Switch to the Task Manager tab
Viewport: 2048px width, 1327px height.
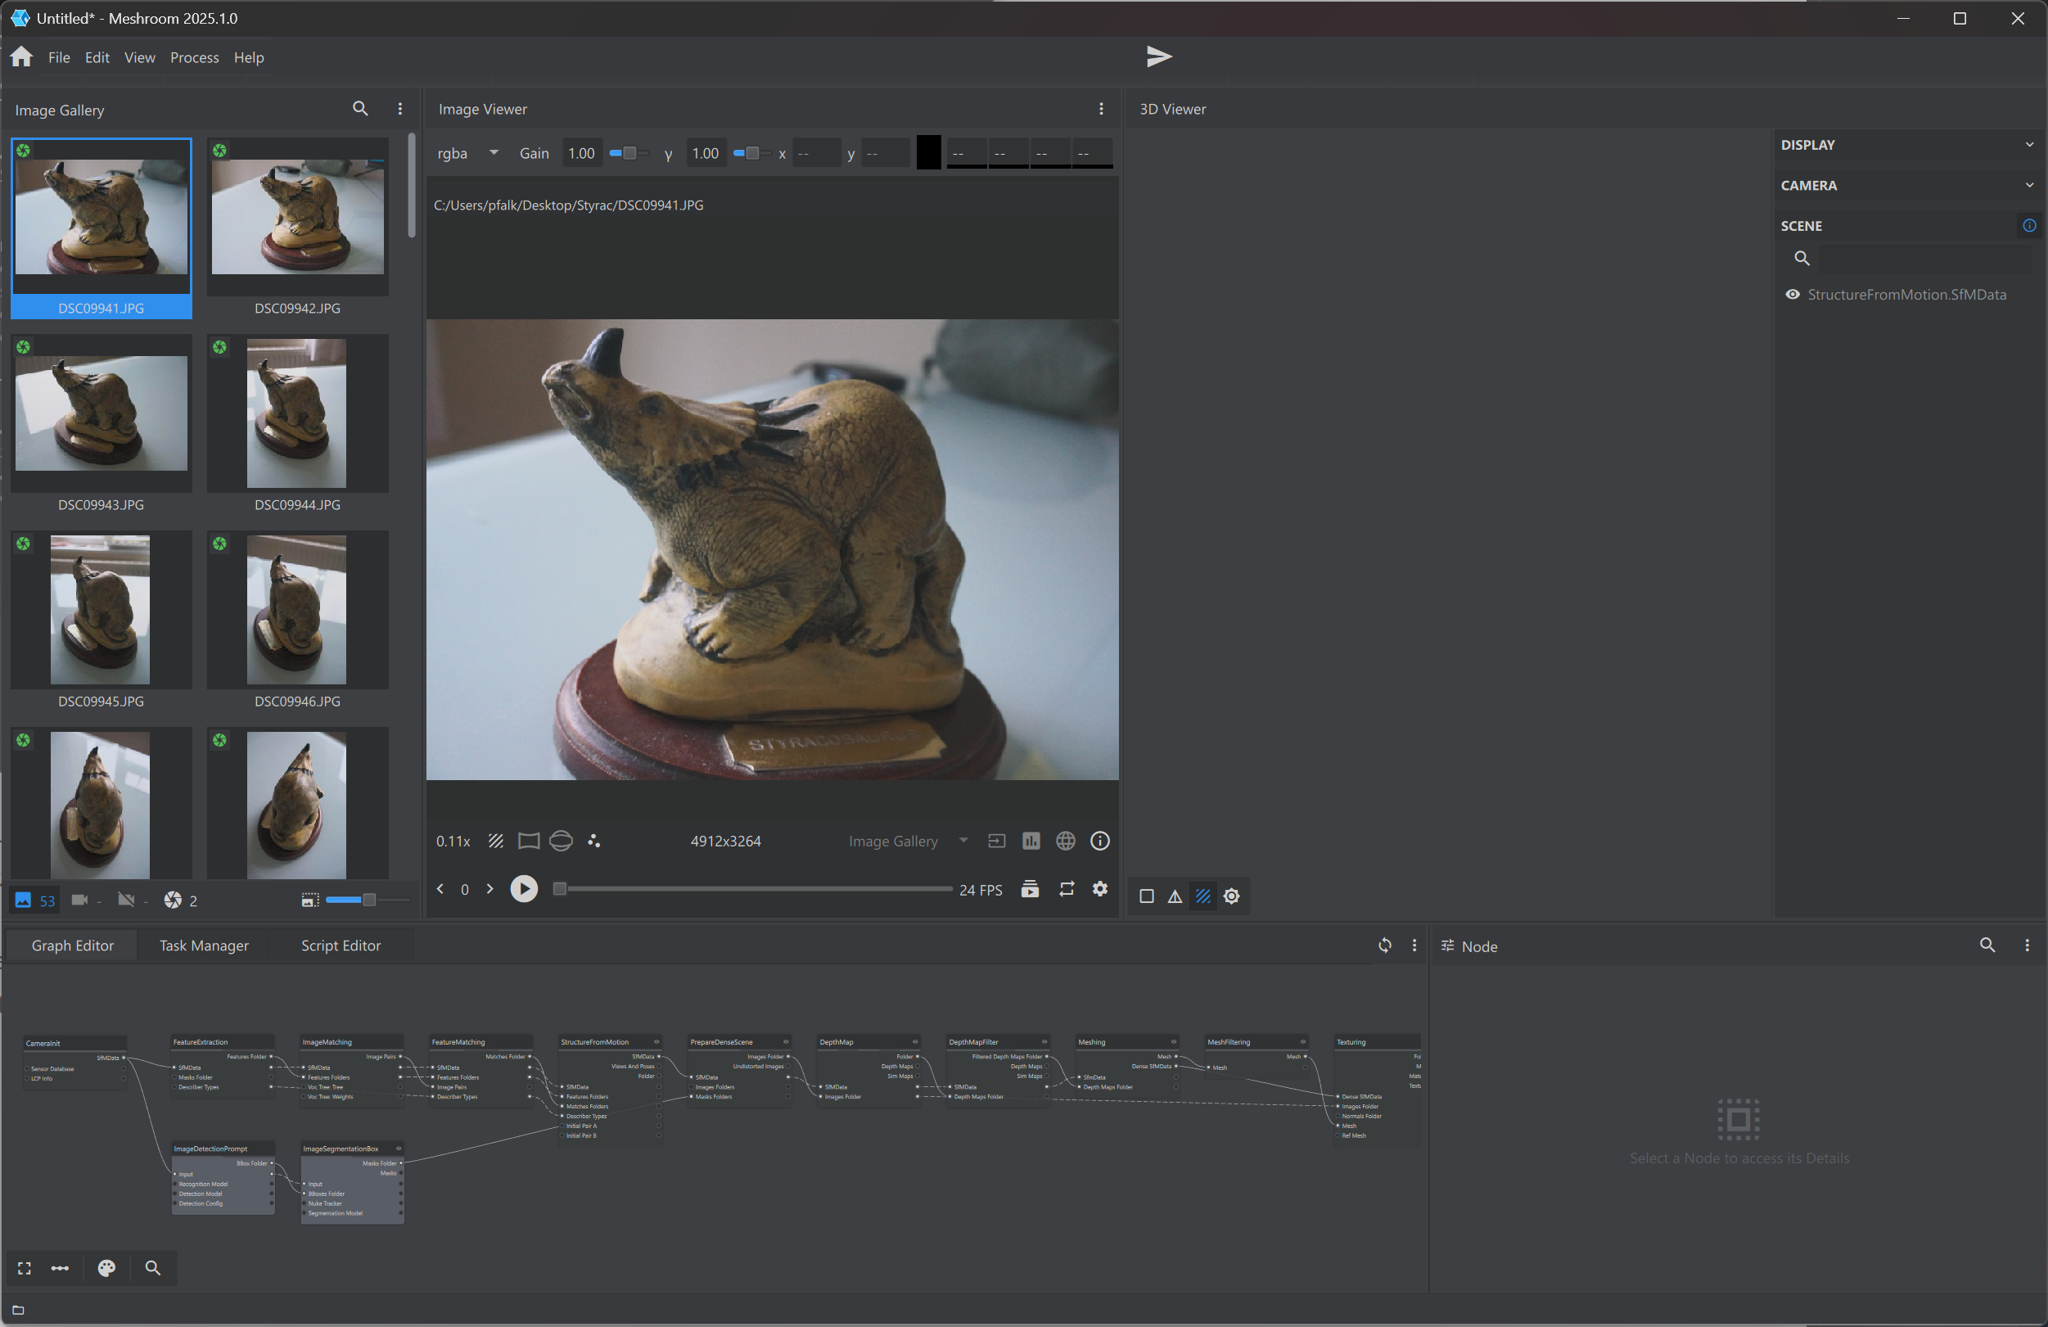coord(204,945)
